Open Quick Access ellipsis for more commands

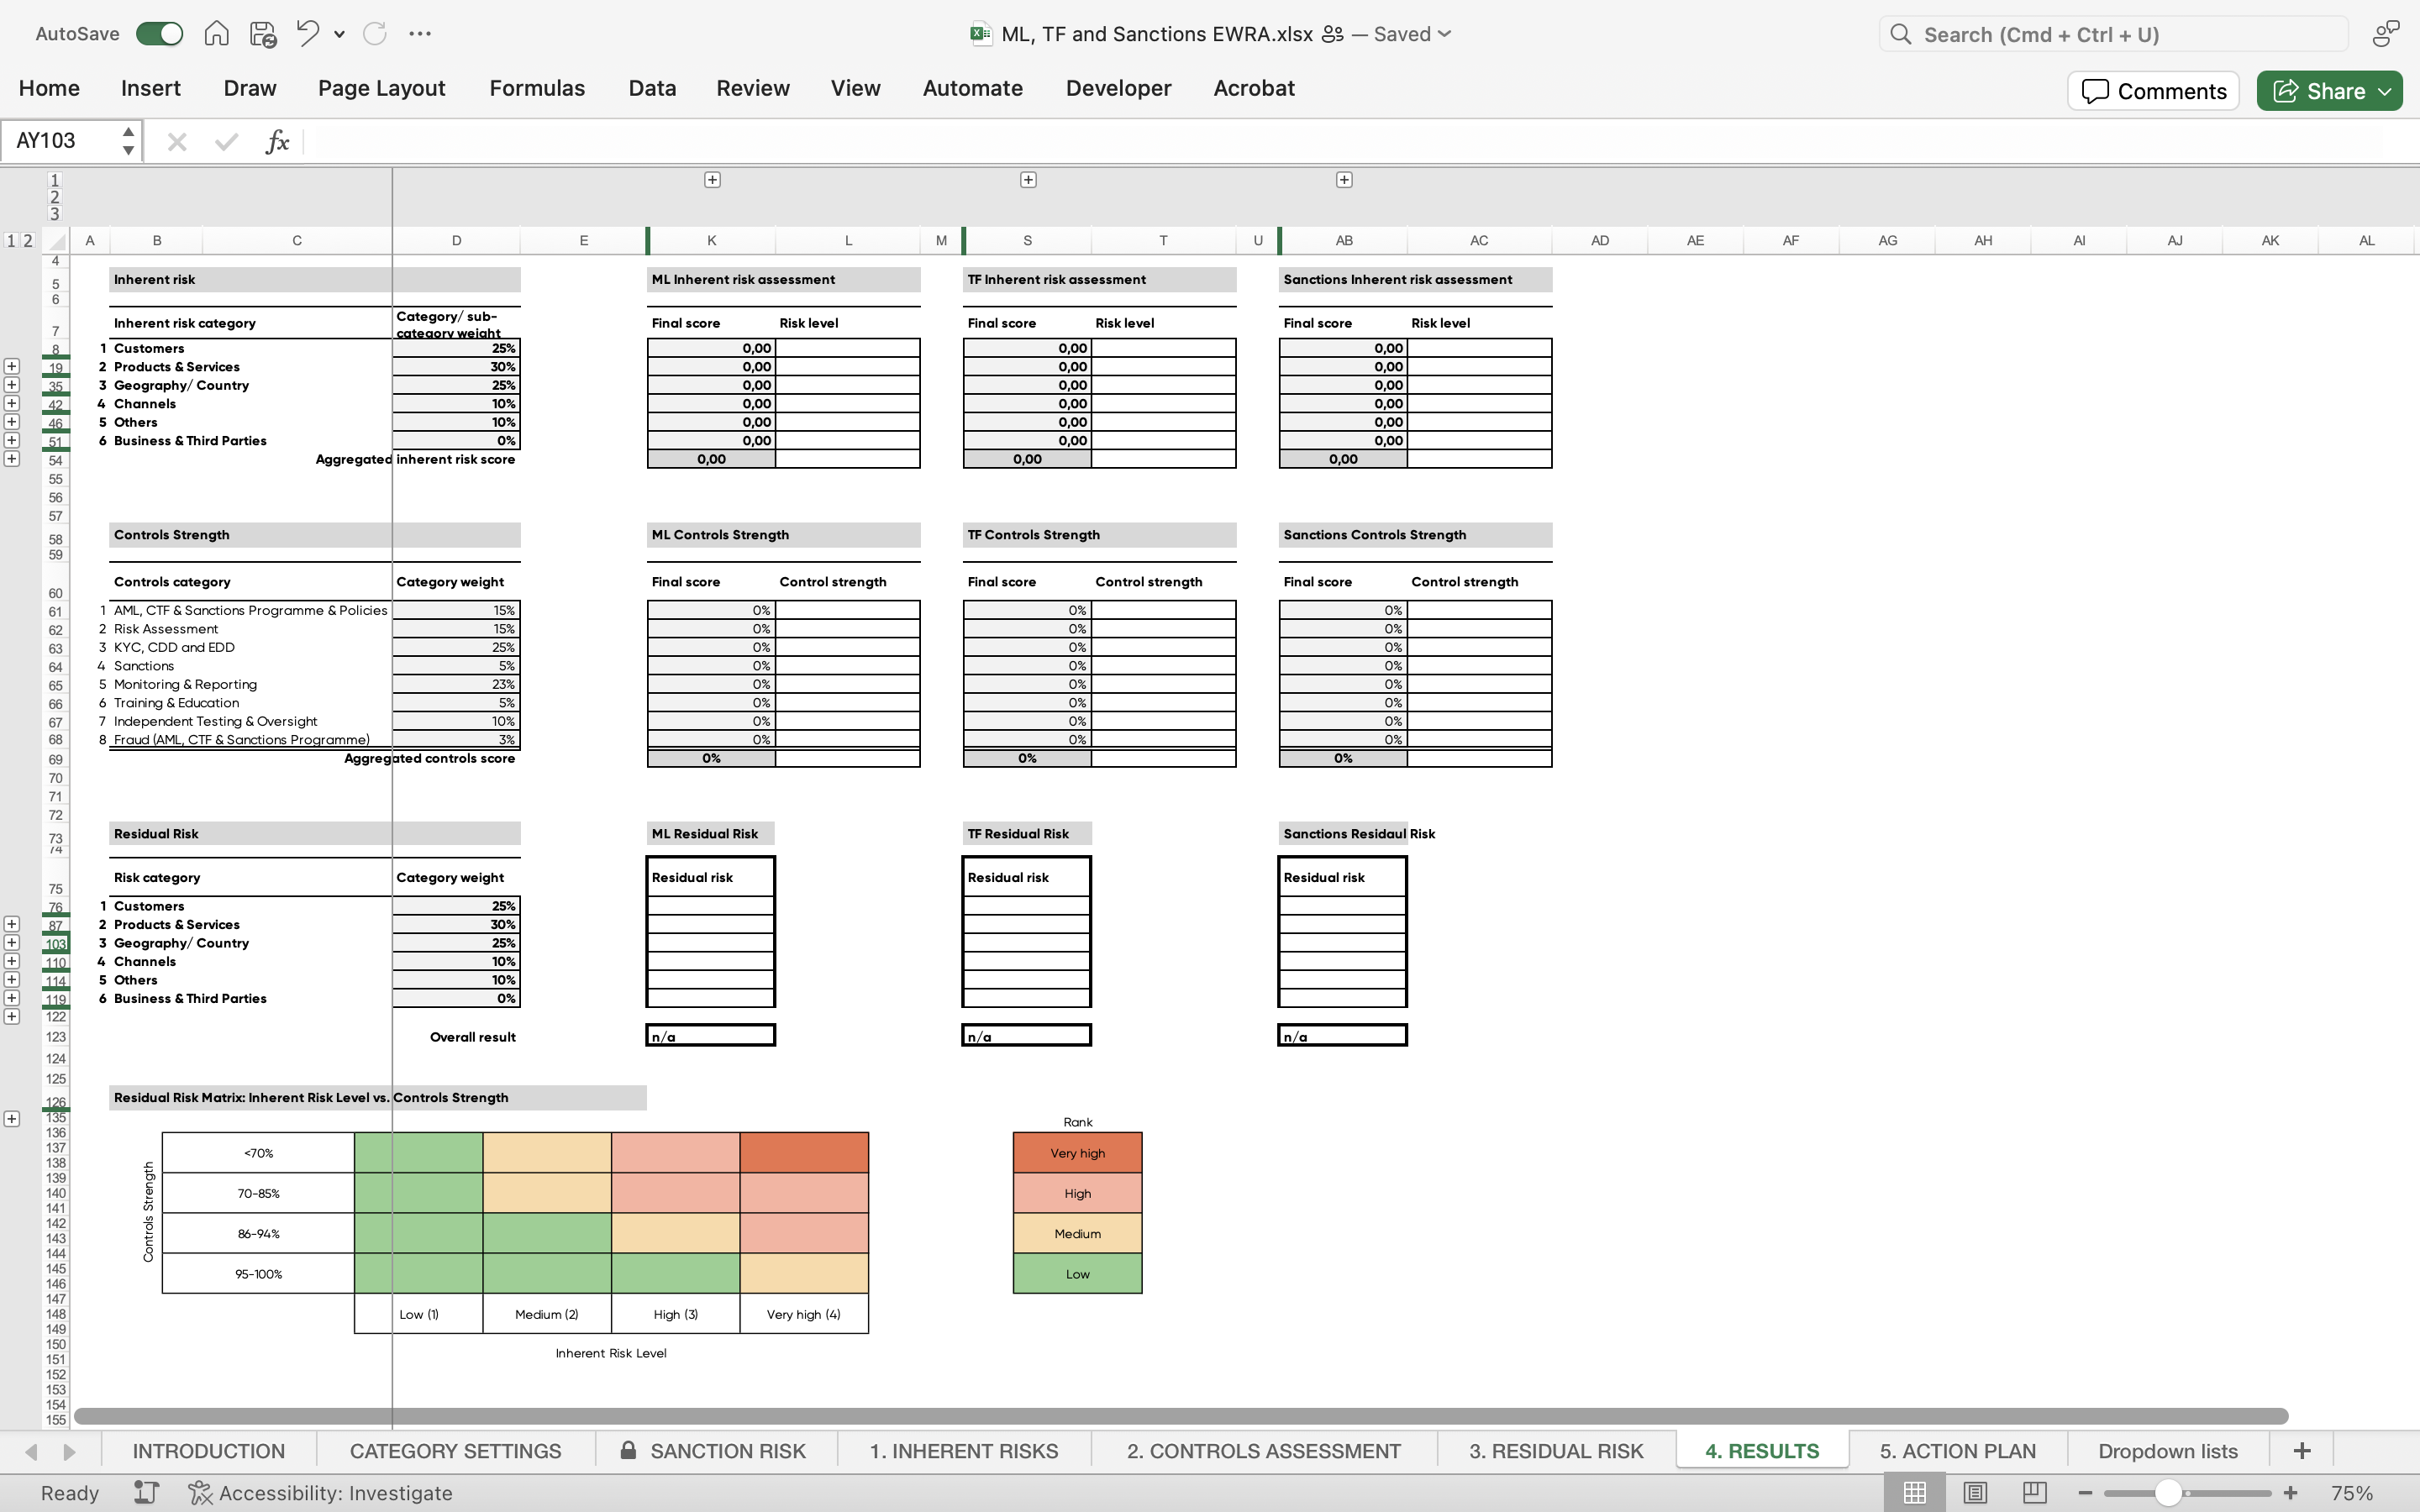pyautogui.click(x=420, y=33)
